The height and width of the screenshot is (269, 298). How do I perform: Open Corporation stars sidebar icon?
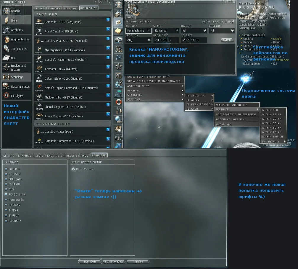[x=119, y=67]
